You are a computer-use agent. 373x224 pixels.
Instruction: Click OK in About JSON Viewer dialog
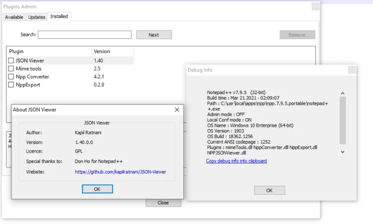click(x=97, y=189)
